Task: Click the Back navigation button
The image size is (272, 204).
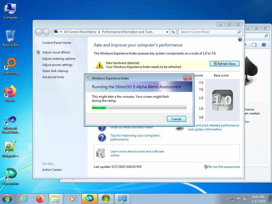Action: pyautogui.click(x=39, y=32)
